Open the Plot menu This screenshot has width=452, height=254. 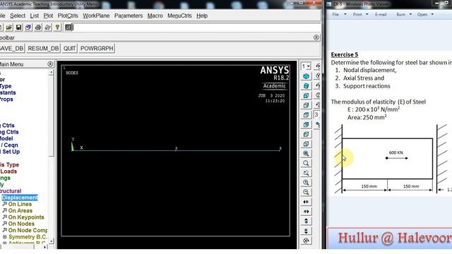48,16
